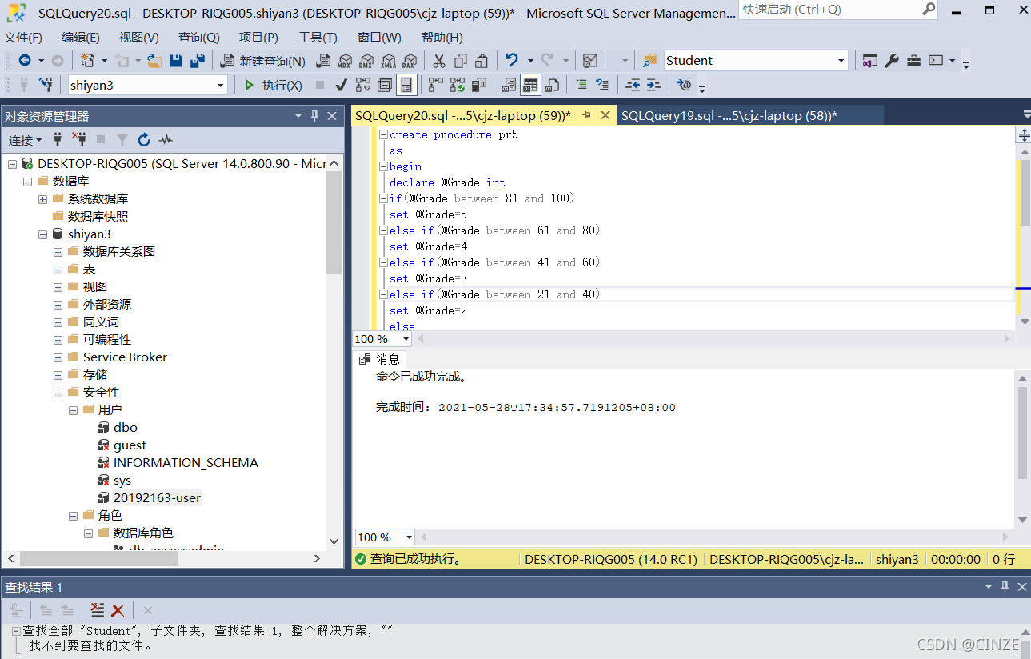Viewport: 1031px width, 659px height.
Task: Click Find in Files folder-search icon
Action: (x=651, y=60)
